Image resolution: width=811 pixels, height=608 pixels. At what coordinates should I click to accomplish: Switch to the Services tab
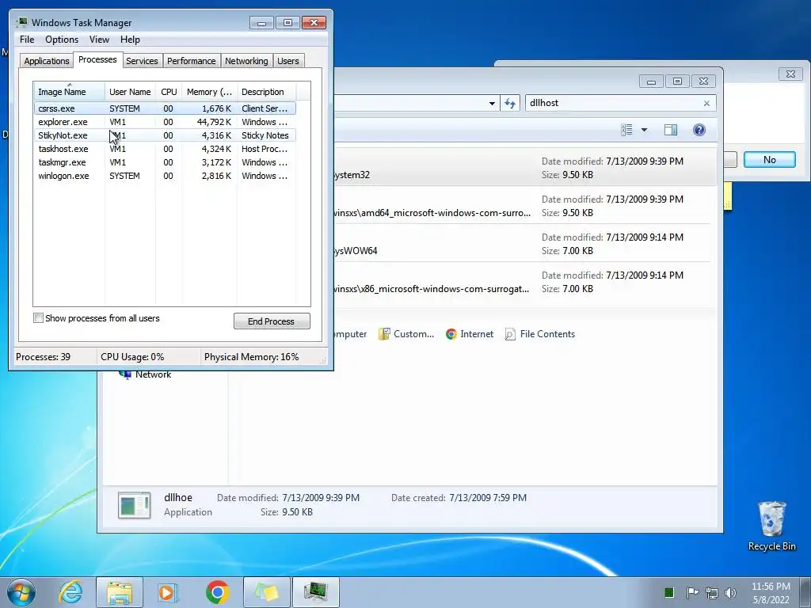[143, 61]
